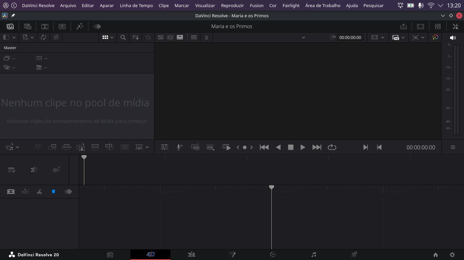
Task: Mute audio with the speaker icon
Action: pos(452,38)
